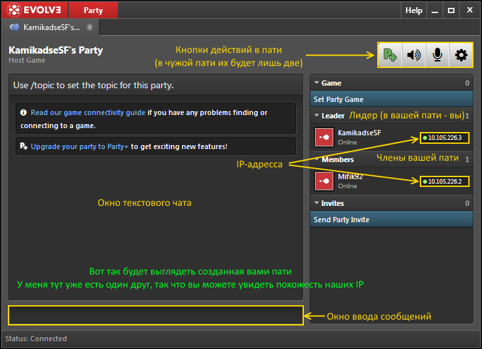Click the chat message input field
The image size is (482, 349).
coord(156,315)
